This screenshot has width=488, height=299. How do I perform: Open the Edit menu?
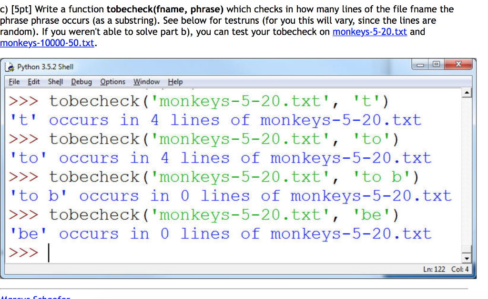click(33, 82)
